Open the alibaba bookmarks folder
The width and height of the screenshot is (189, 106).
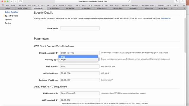pyautogui.click(x=161, y=5)
